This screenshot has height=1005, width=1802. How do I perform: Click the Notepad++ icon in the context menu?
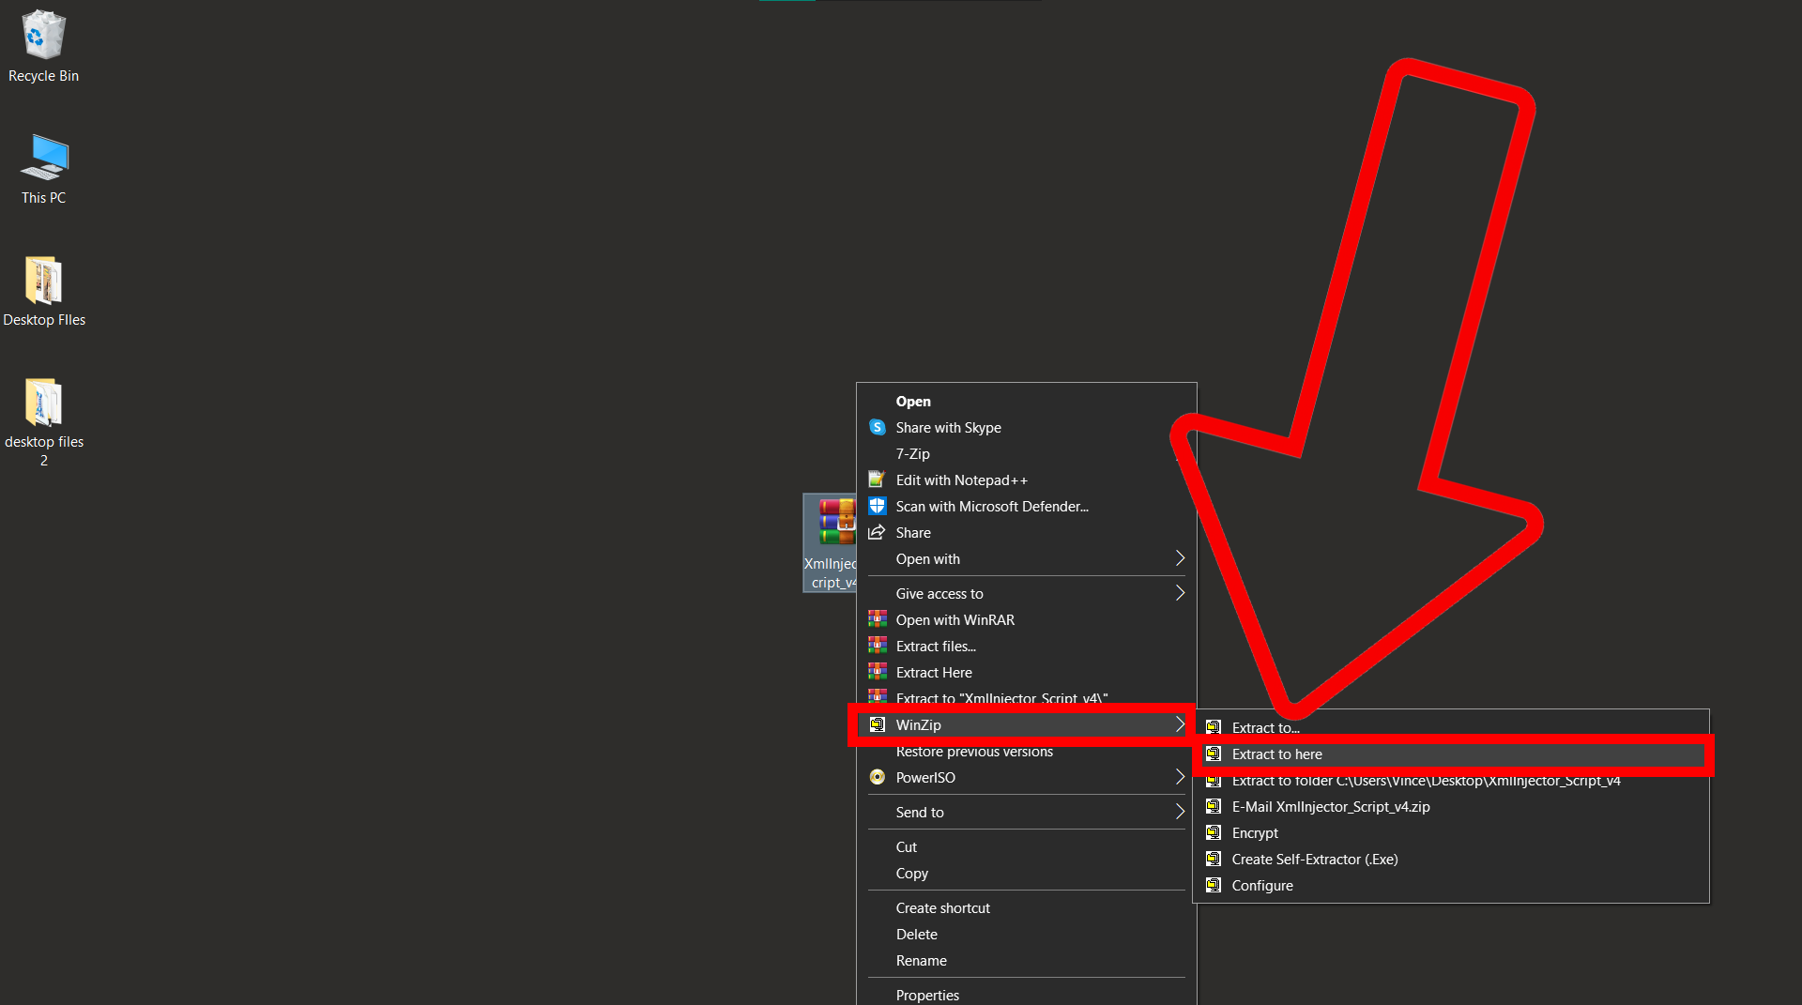pyautogui.click(x=878, y=480)
